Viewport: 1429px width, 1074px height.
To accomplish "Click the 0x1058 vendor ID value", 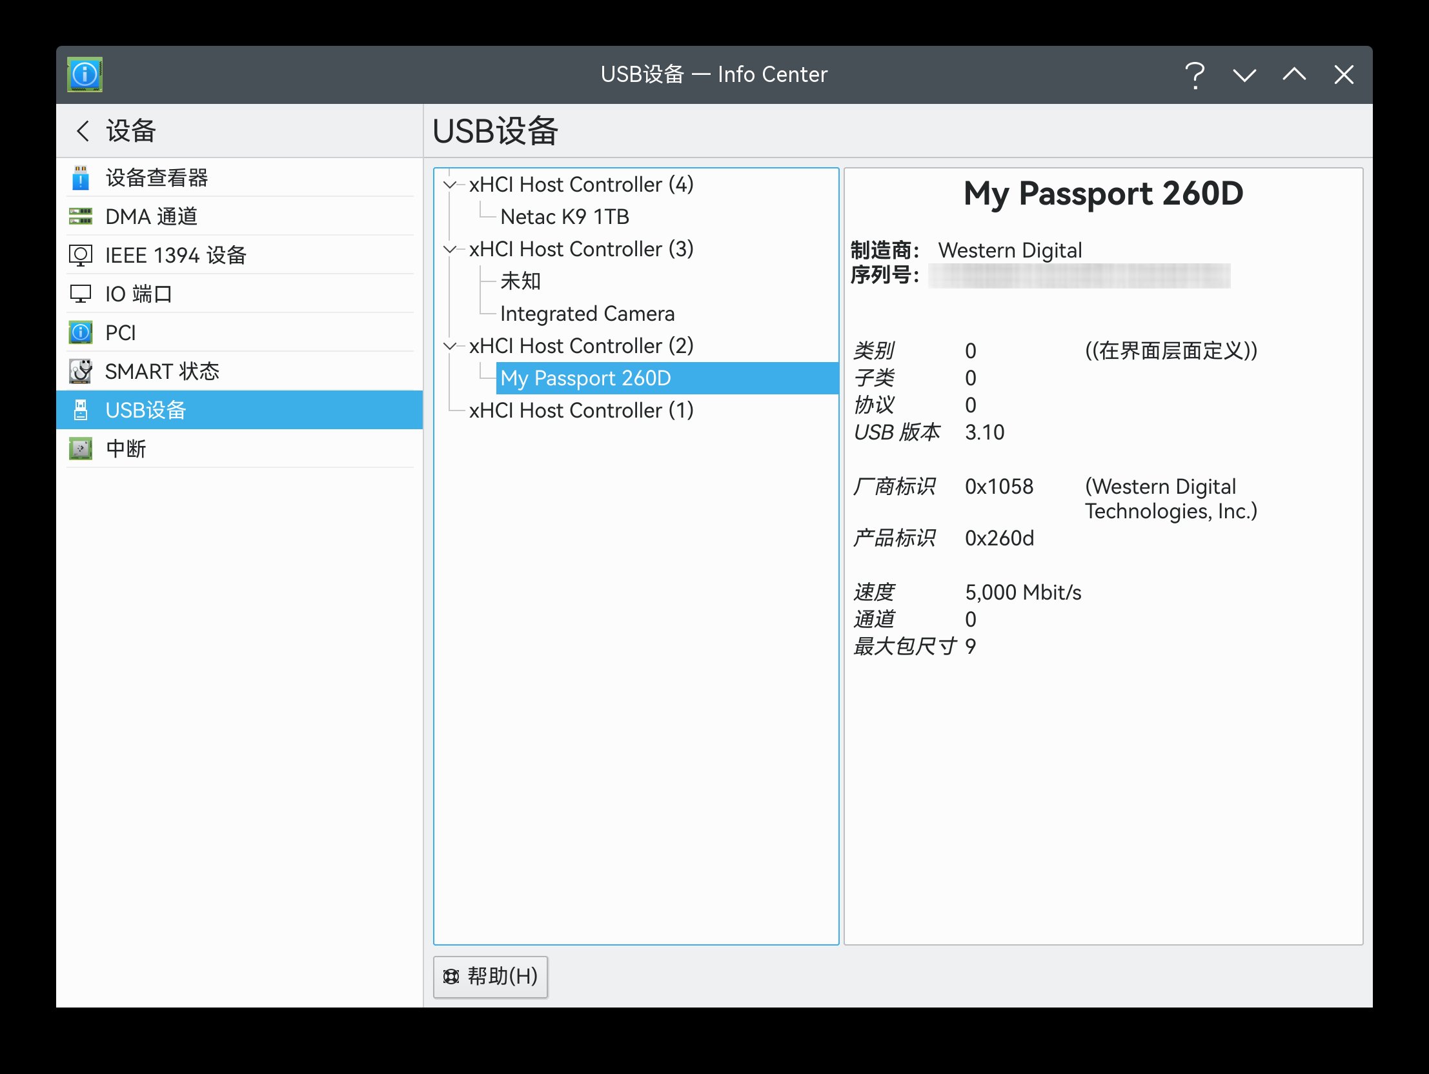I will pos(998,487).
